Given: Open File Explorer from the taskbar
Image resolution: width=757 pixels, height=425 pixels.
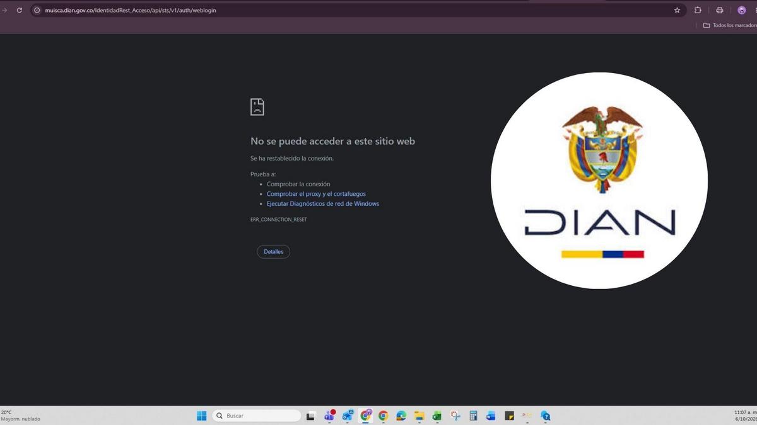Looking at the screenshot, I should pyautogui.click(x=420, y=416).
